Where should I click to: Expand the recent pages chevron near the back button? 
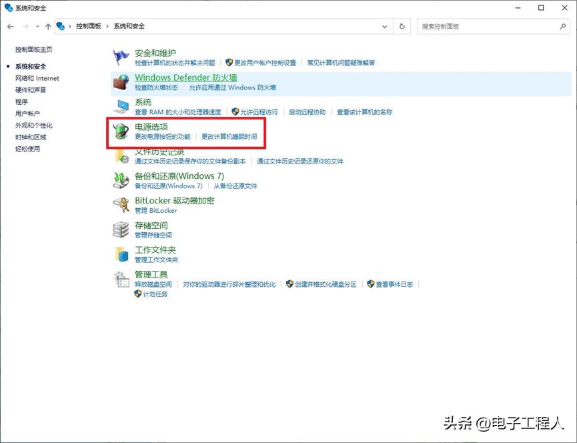click(37, 27)
